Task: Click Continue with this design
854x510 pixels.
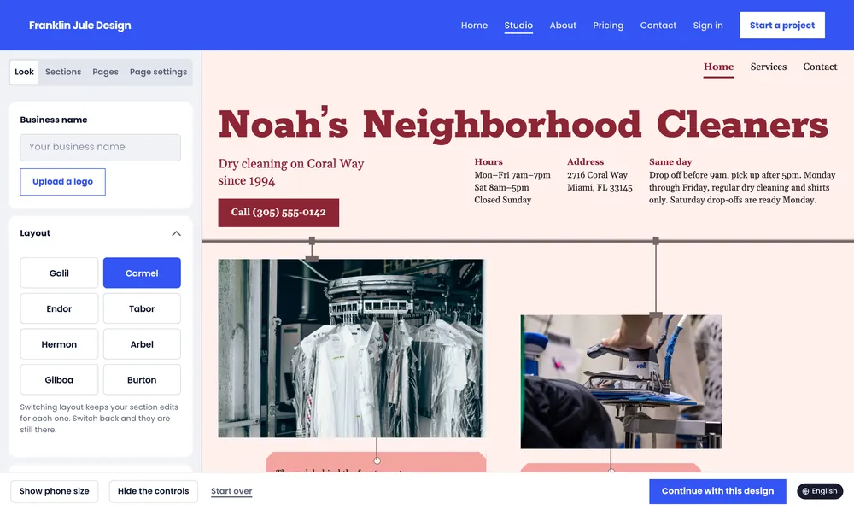Action: point(717,491)
